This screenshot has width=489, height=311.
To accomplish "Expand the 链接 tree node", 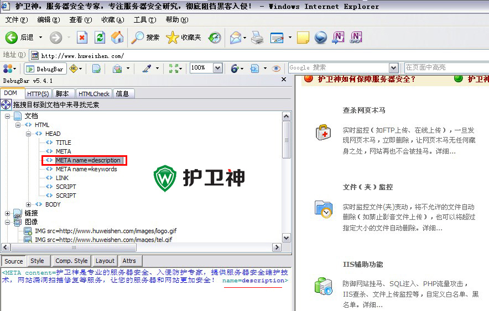I will click(x=8, y=214).
